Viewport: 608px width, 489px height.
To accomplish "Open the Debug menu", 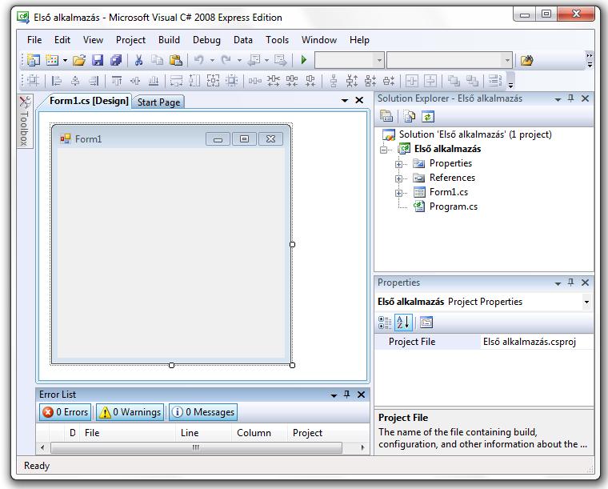I will pyautogui.click(x=206, y=40).
